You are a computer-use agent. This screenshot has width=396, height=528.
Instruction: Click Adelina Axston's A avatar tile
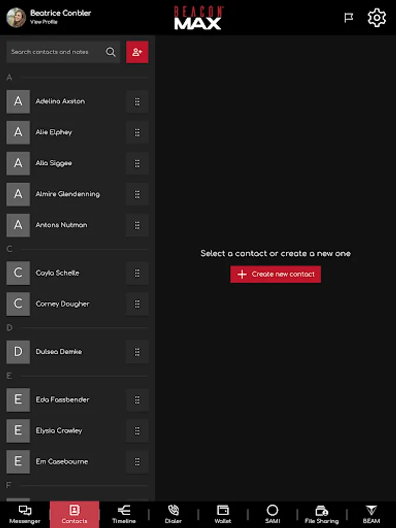pyautogui.click(x=18, y=101)
